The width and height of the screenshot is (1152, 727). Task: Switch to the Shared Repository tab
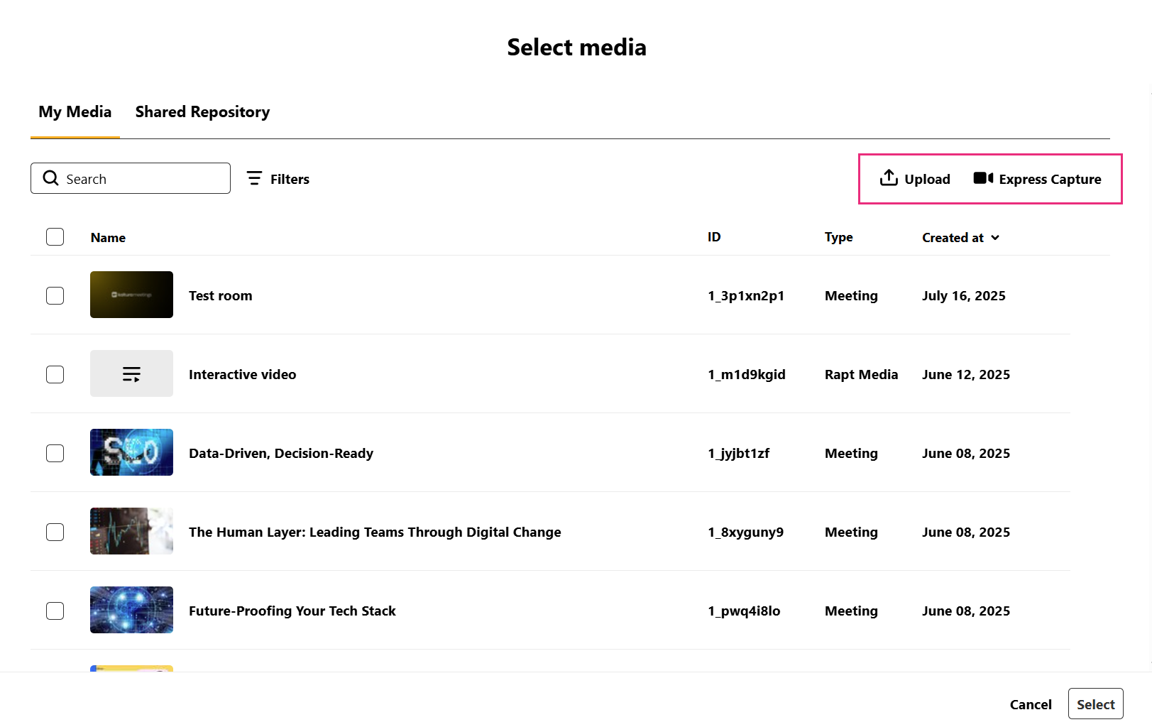(202, 112)
